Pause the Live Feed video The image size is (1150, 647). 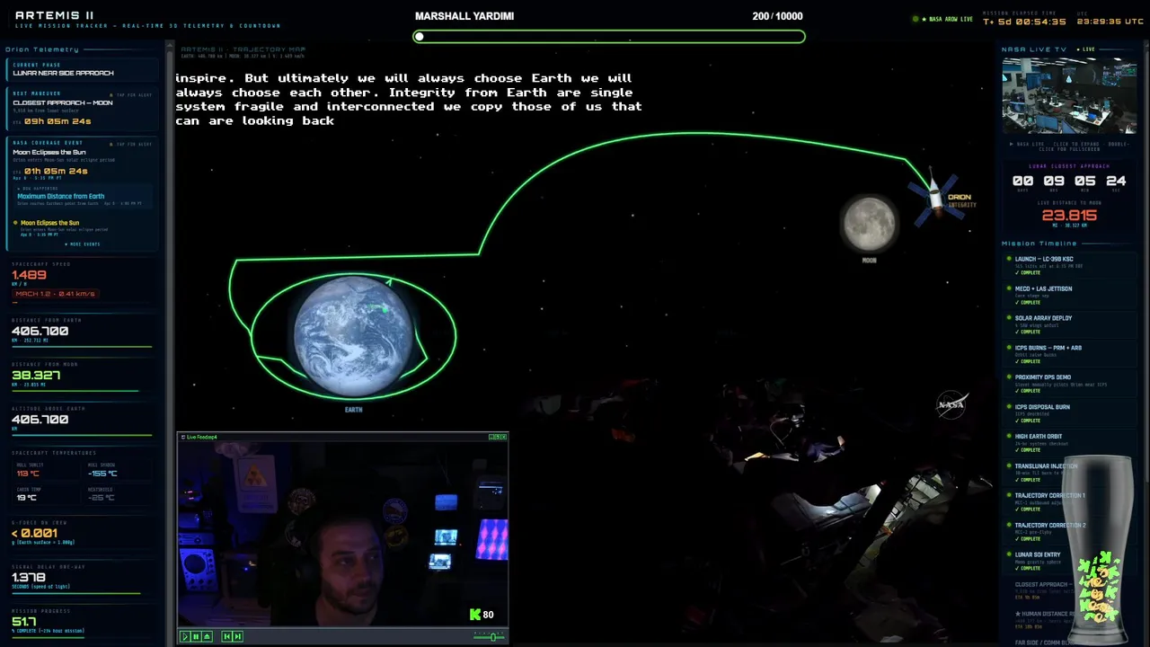(x=196, y=636)
